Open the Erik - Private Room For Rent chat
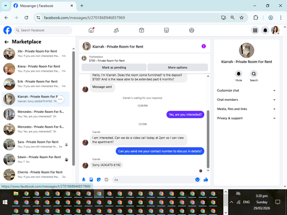Viewport: 287px width, 215px height. 36,84
